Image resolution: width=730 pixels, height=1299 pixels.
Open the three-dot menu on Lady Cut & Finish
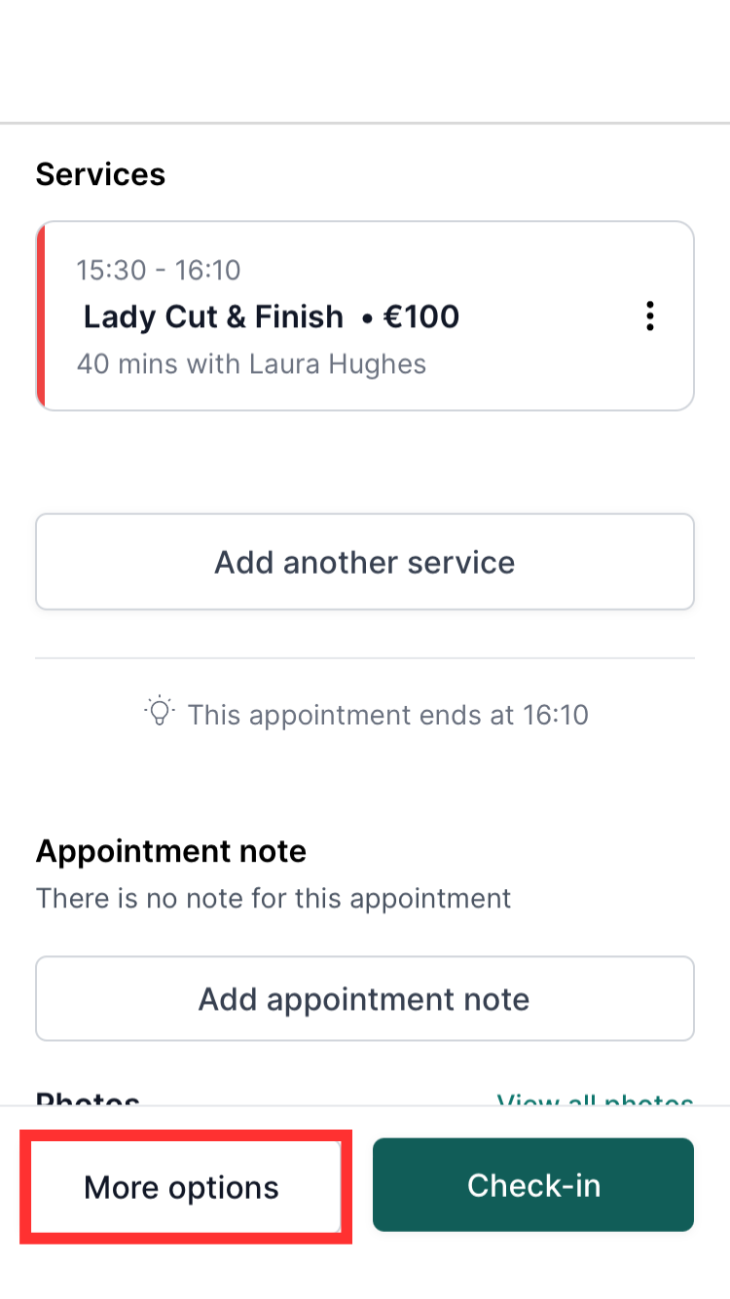tap(649, 316)
